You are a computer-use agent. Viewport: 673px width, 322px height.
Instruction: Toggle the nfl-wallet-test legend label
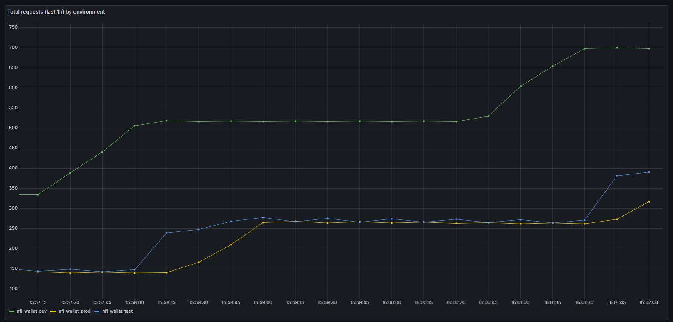click(117, 311)
